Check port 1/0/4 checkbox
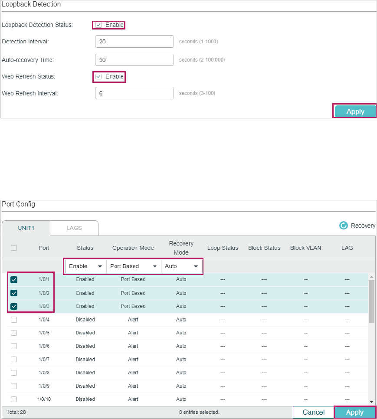Screen dimensions: 377x419 (14, 320)
